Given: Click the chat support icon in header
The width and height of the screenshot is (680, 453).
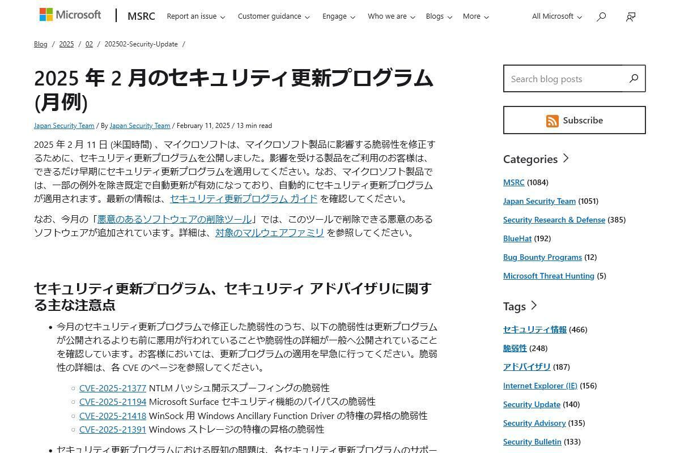Looking at the screenshot, I should click(631, 16).
